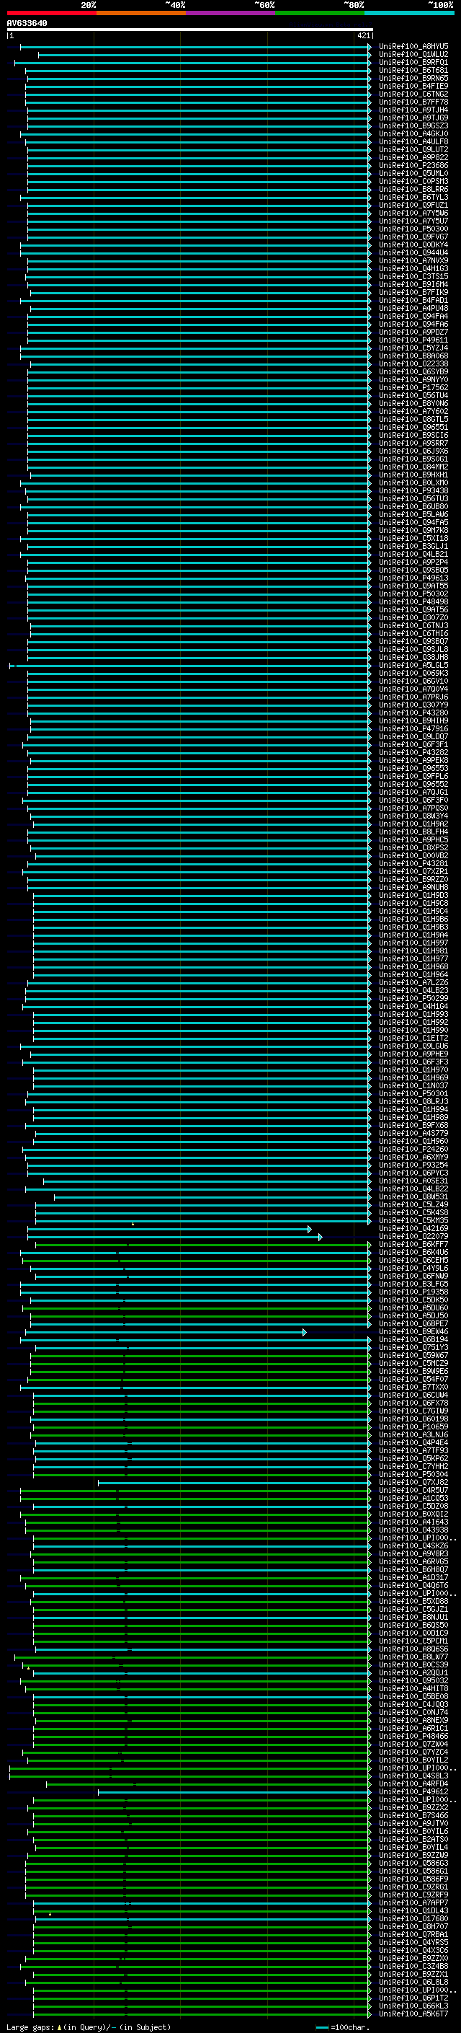Click the hit label UniRef100_A8HYU5
The image size is (461, 2033).
click(413, 47)
